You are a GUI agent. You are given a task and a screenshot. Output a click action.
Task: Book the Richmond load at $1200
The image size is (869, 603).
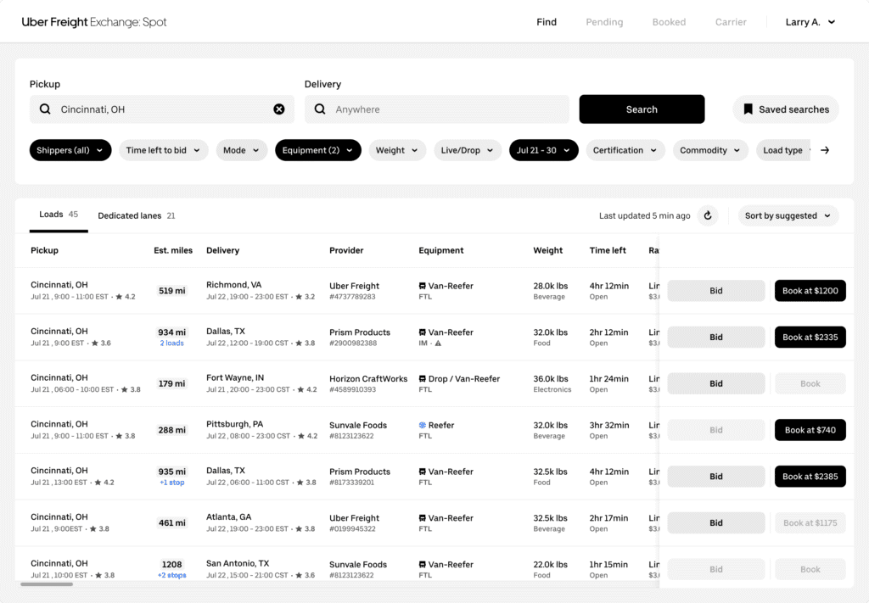tap(810, 291)
